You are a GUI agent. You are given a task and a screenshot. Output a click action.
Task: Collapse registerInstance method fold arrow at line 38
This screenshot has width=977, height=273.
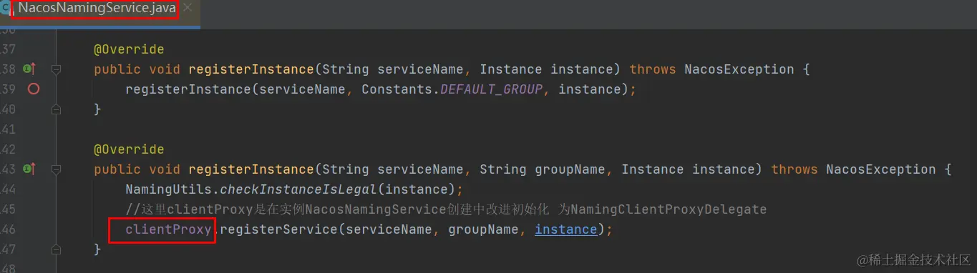point(57,70)
